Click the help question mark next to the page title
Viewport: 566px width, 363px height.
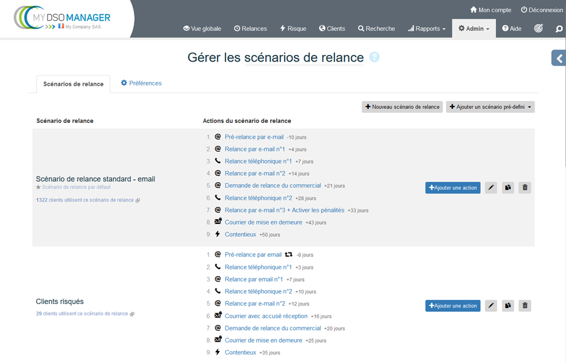point(375,57)
